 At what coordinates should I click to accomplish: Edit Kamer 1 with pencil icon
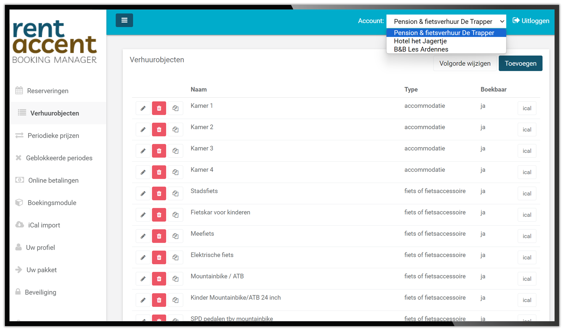tap(143, 108)
